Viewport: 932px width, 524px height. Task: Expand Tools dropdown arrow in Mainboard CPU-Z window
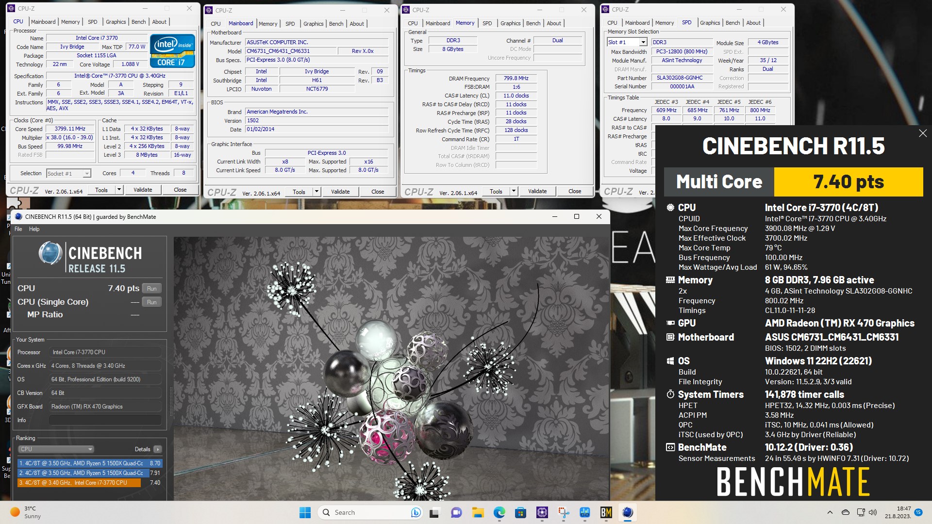coord(316,192)
